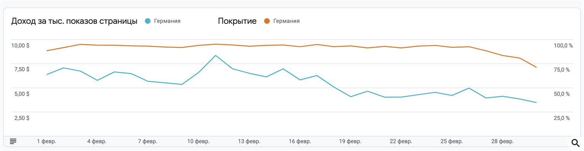This screenshot has width=584, height=151.
Task: Click the '2,50 $' left axis label
Action: (x=22, y=118)
